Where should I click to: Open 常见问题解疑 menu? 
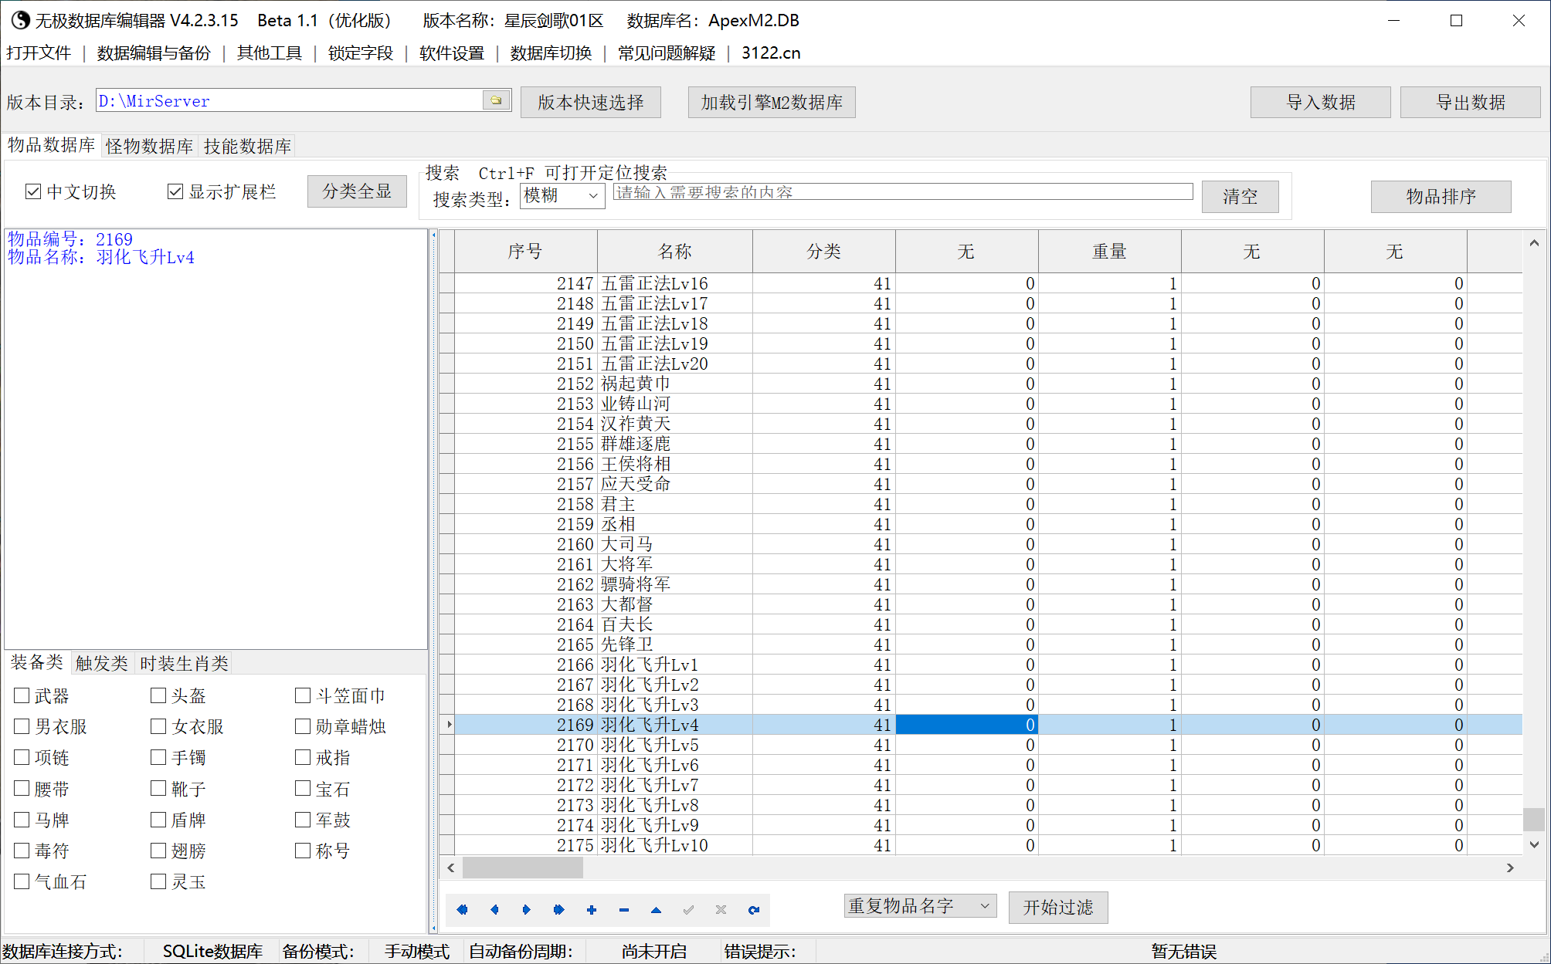point(667,53)
